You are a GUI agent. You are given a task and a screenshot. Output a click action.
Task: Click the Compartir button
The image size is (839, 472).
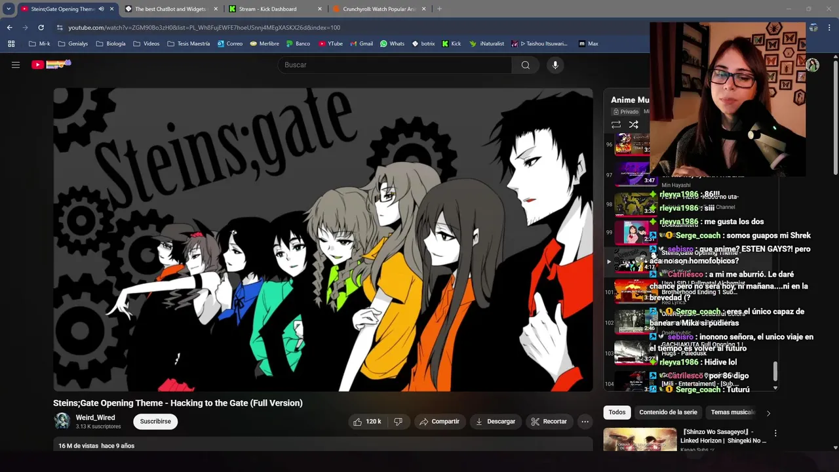(439, 422)
